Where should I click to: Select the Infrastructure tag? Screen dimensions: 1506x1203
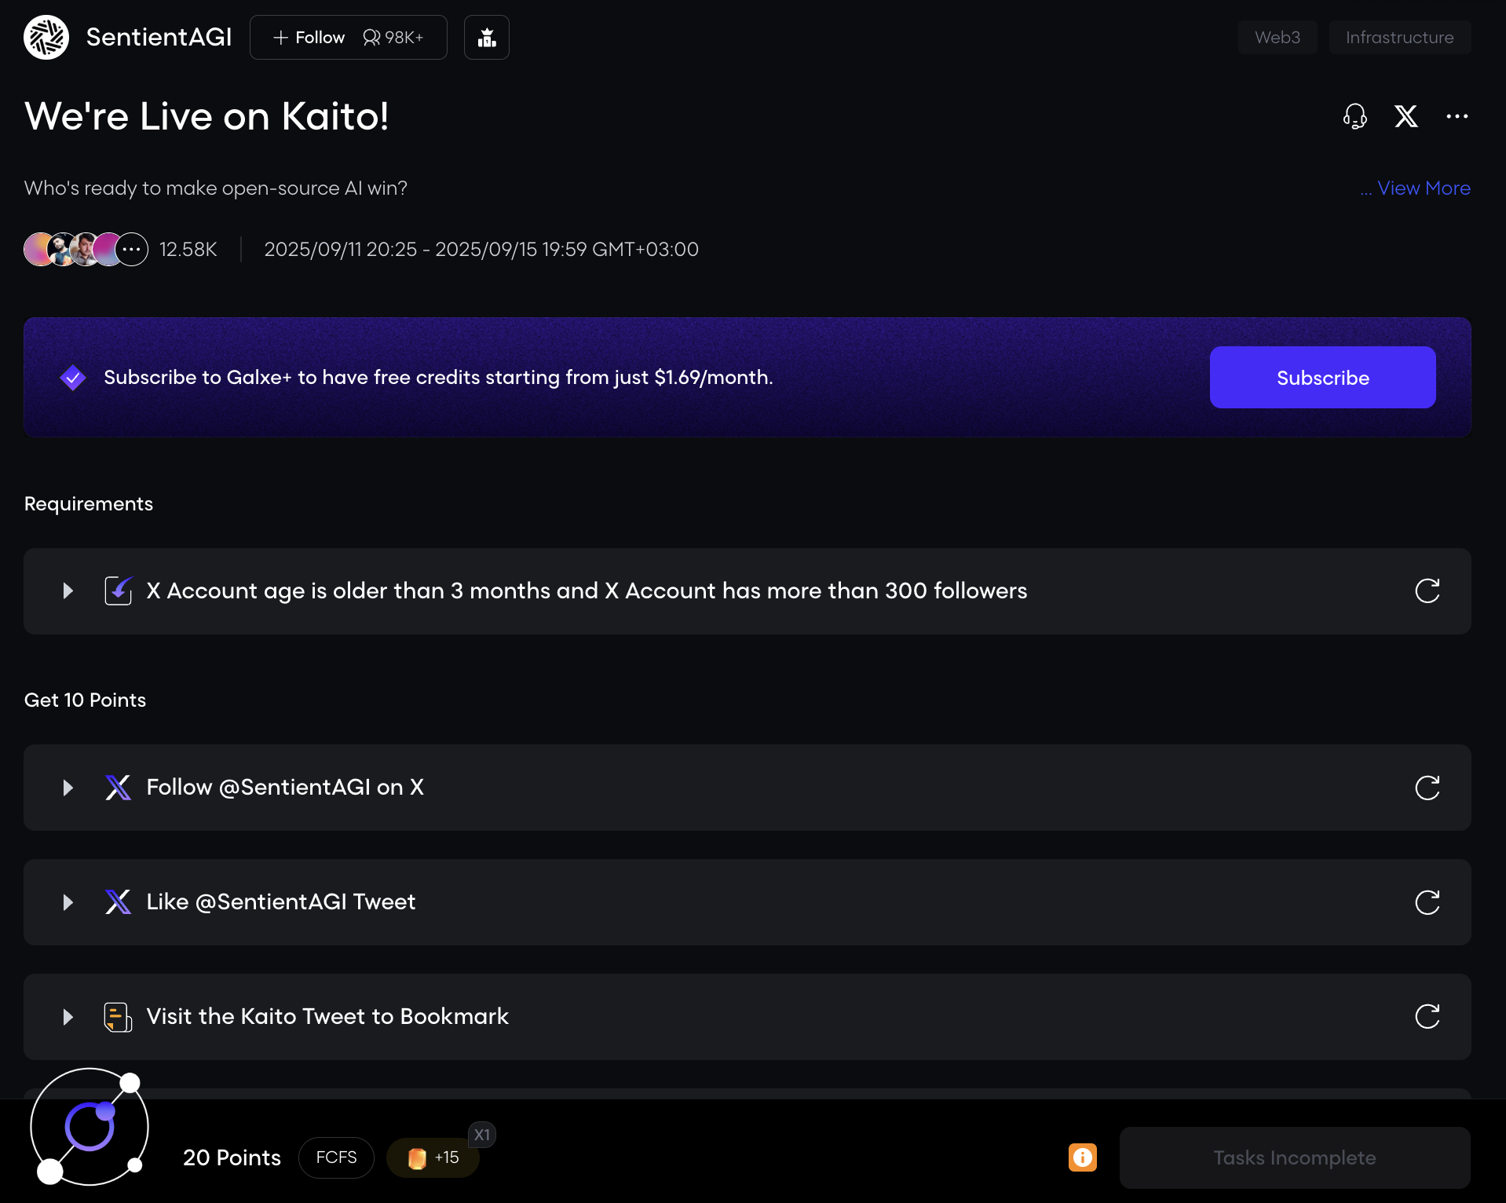[x=1399, y=38]
